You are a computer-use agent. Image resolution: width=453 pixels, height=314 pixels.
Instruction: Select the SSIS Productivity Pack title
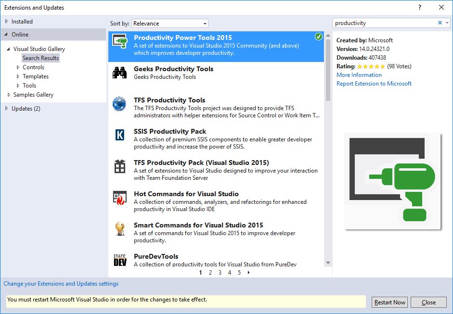pos(170,131)
